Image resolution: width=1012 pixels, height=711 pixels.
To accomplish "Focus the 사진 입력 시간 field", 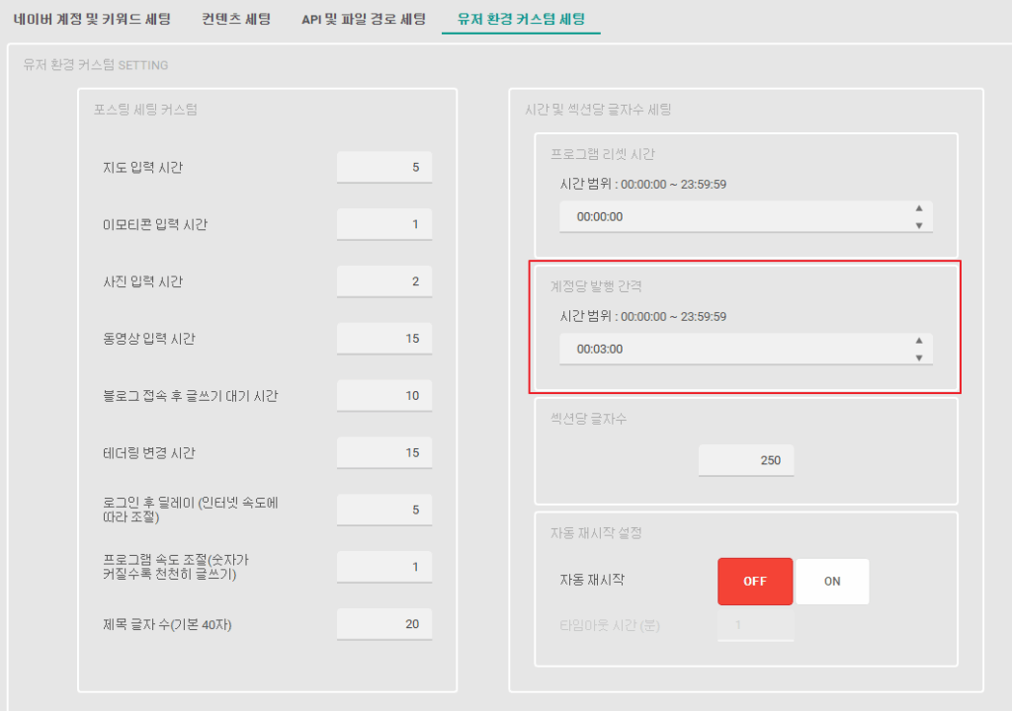I will tap(383, 281).
